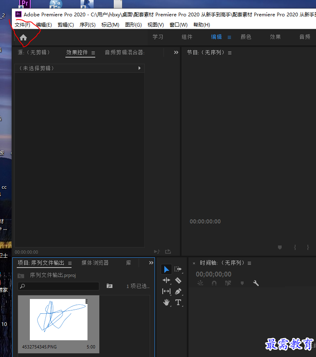Click Add Marker icon in timeline
Screen dimensions: 316x357
(x=242, y=283)
